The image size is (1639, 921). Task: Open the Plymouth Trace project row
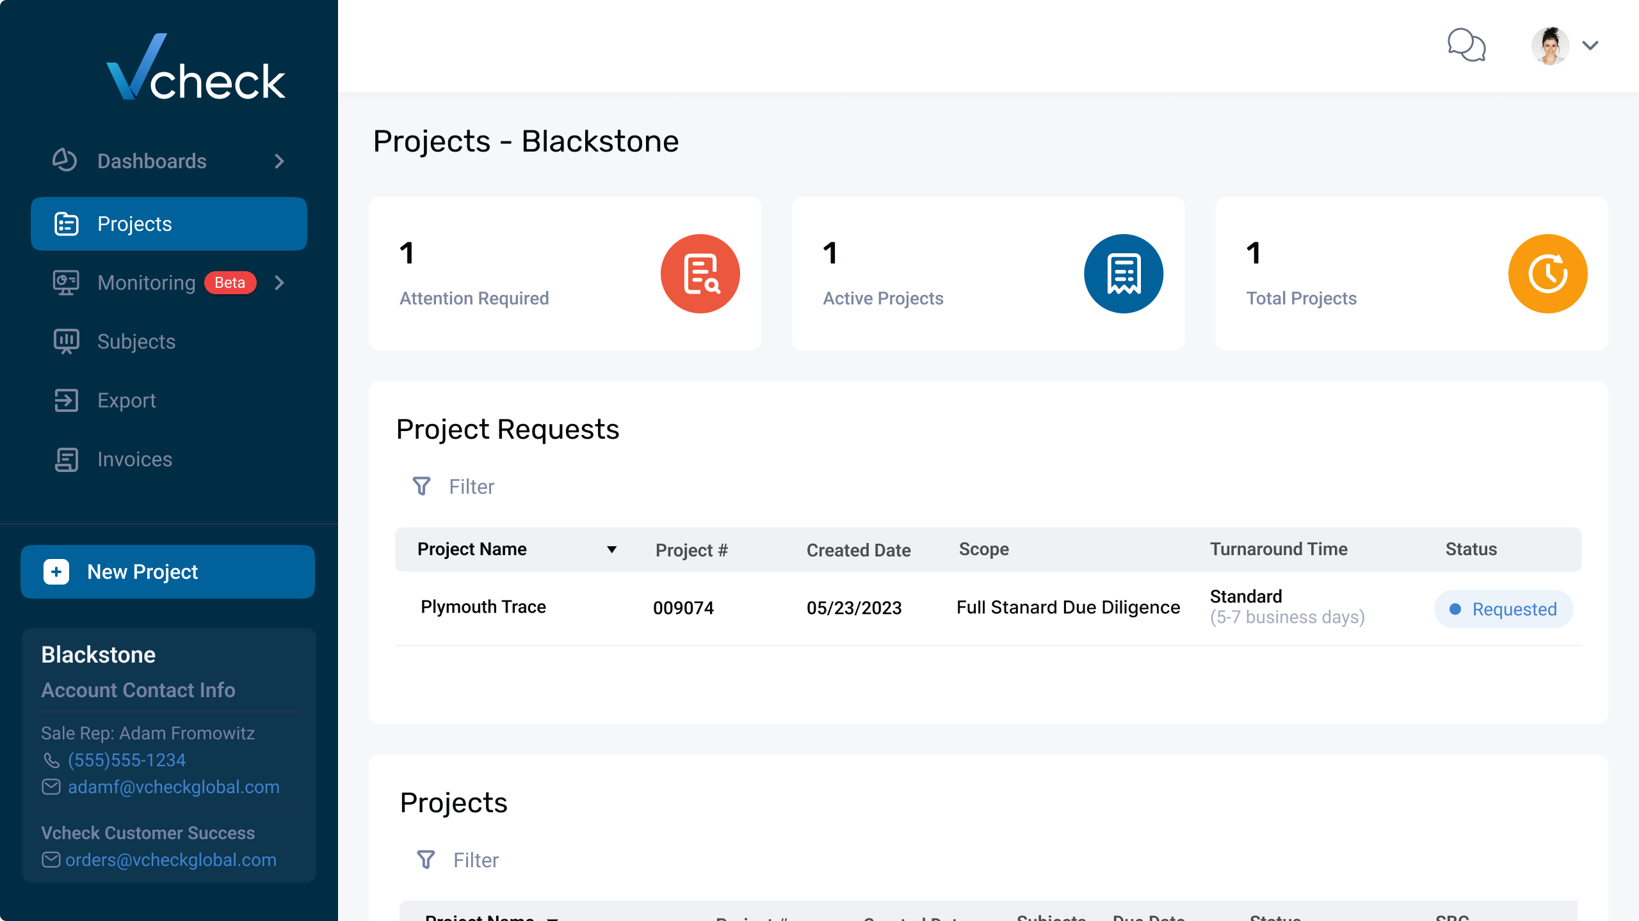[x=988, y=608]
